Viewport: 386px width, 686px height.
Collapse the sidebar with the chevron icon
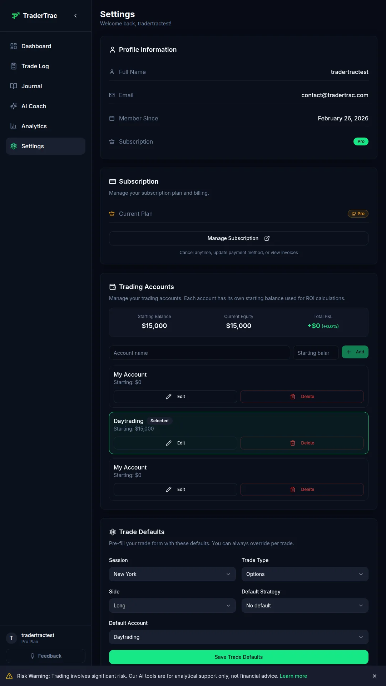coord(75,16)
